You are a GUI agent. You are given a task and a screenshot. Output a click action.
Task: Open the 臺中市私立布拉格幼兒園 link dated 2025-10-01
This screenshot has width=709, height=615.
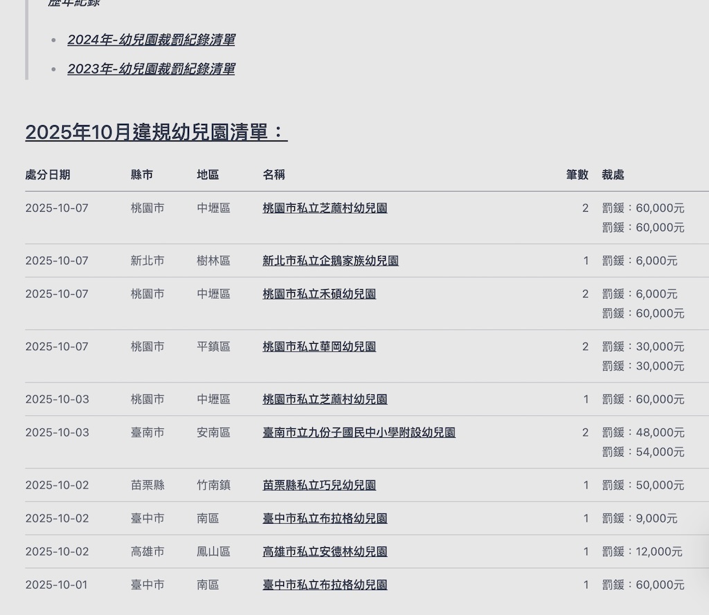(x=324, y=585)
